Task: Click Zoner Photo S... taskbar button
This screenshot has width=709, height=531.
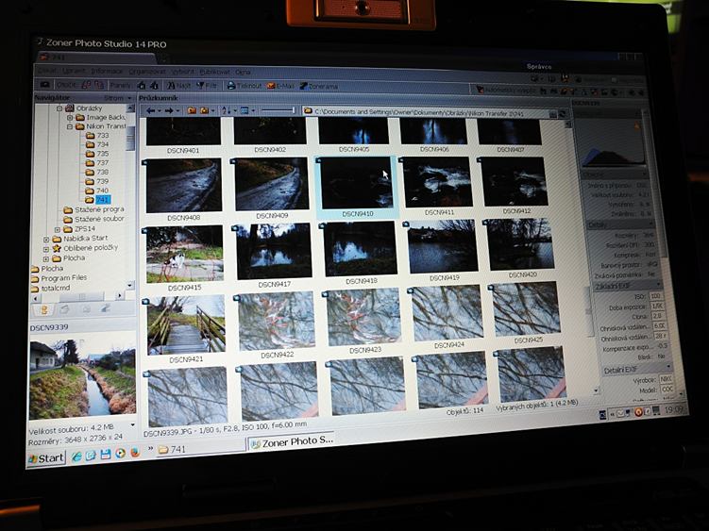Action: tap(293, 441)
